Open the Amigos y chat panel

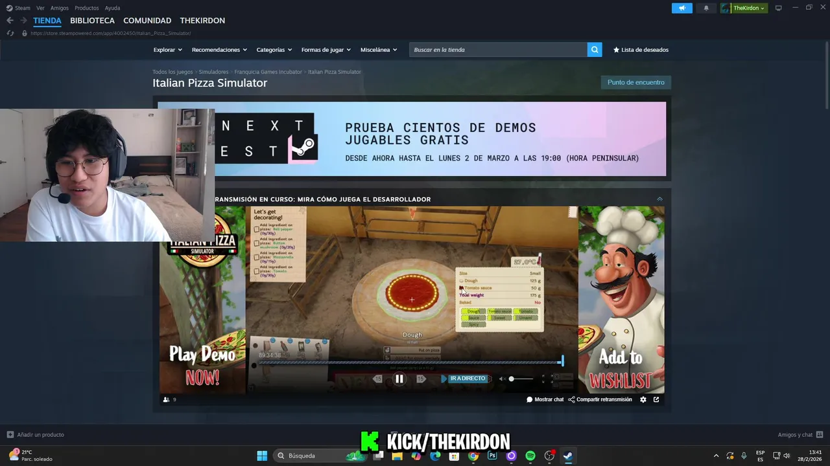800,435
